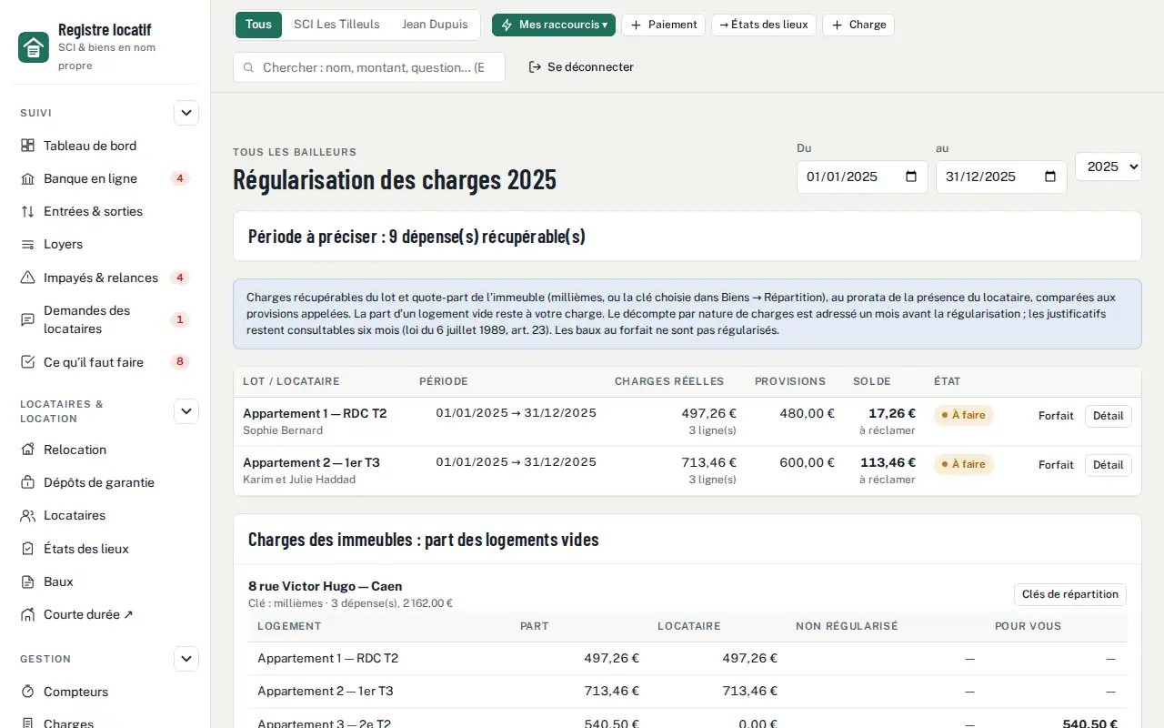Viewport: 1164px width, 728px height.
Task: Click Forfait for Sophie Bernard's row
Action: (1056, 416)
